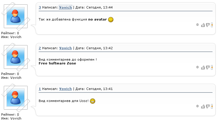Open Vovich profile link in comment 2 header
This screenshot has height=121, width=218.
(65, 48)
